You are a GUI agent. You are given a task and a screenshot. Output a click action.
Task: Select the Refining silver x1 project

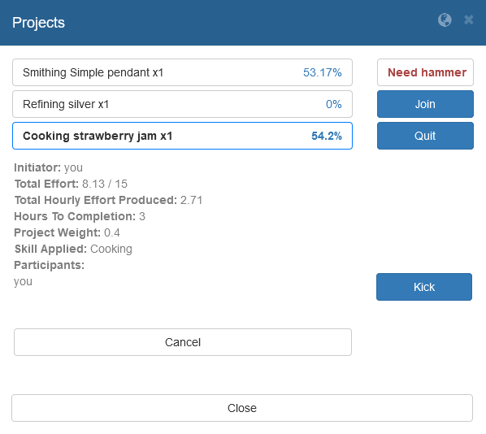(182, 104)
